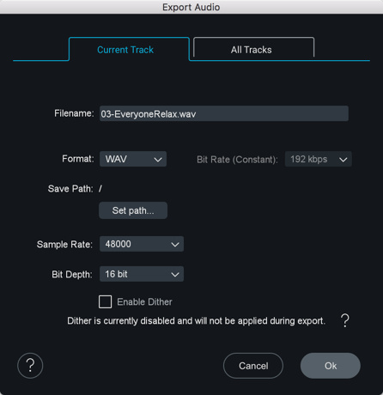
Task: Click the chevron arrow on Bit Depth box
Action: pyautogui.click(x=175, y=275)
